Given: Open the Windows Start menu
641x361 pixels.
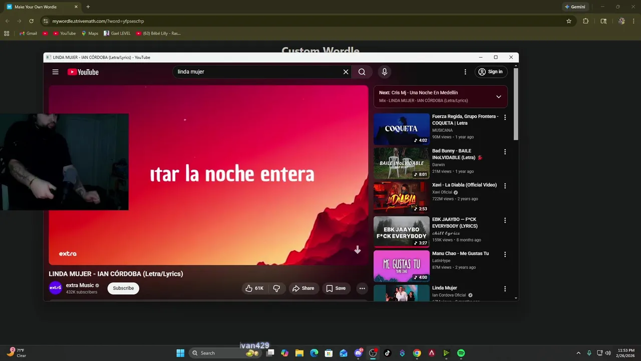Looking at the screenshot, I should (x=180, y=353).
